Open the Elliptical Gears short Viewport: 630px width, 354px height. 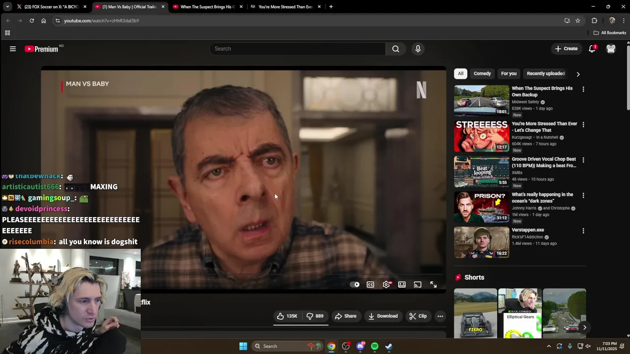point(520,313)
